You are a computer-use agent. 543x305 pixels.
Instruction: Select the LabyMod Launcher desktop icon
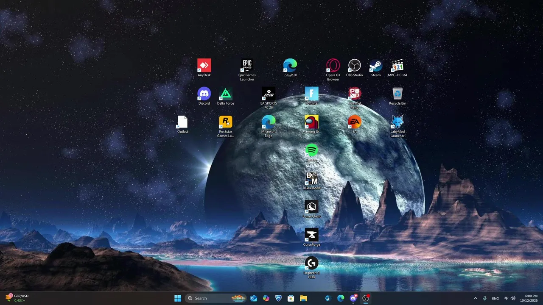coord(397,127)
